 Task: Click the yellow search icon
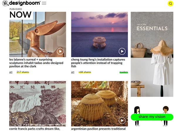(170, 4)
